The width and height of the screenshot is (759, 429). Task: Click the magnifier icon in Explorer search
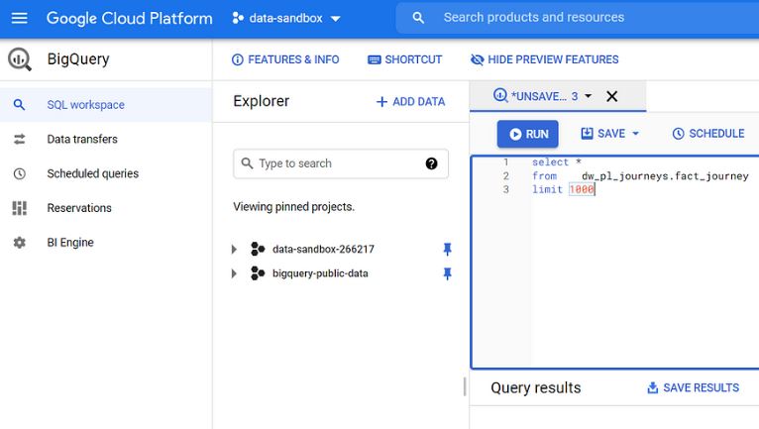coord(247,163)
